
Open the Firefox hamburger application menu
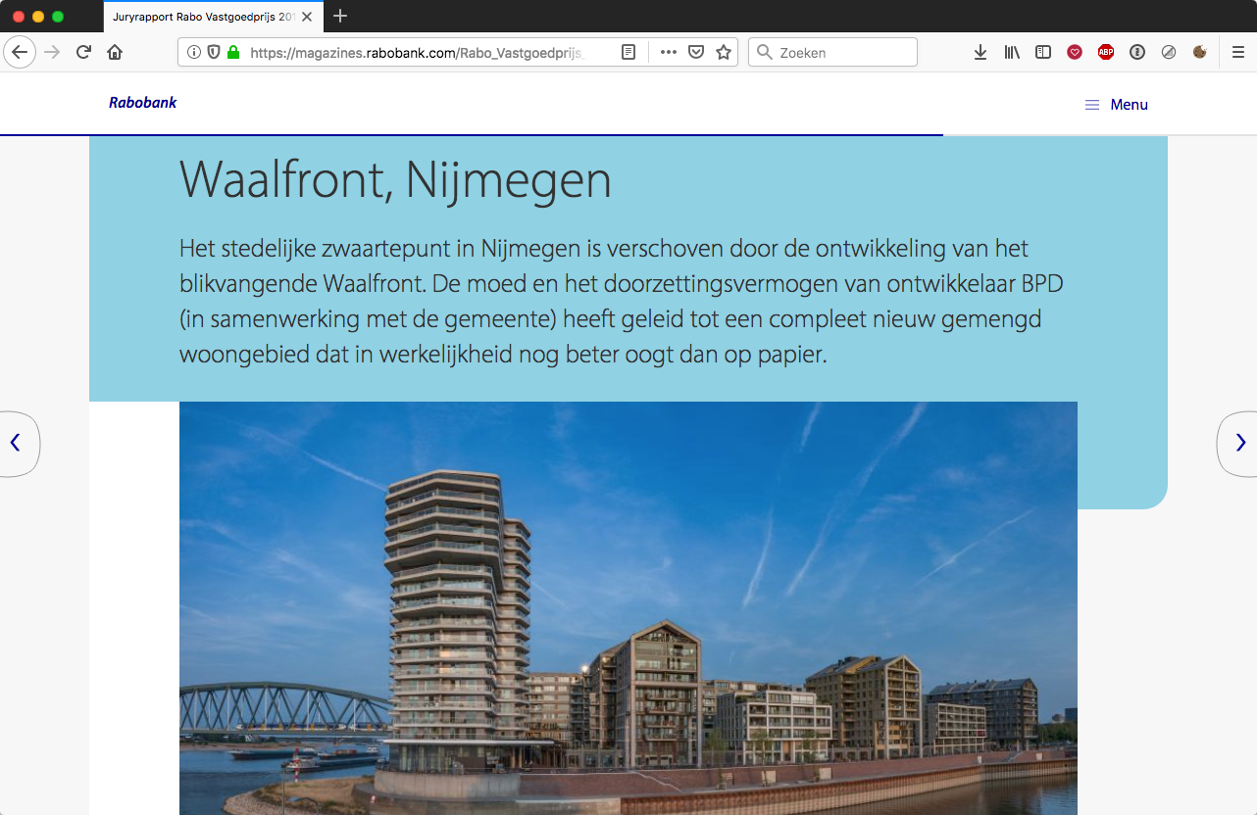click(x=1238, y=52)
